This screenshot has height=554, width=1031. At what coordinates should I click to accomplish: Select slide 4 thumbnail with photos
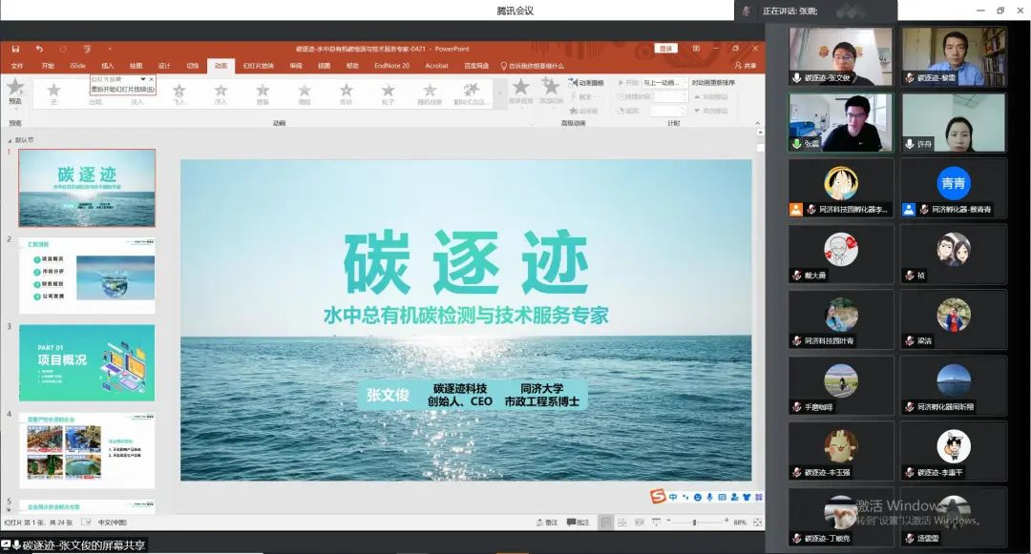pyautogui.click(x=87, y=451)
